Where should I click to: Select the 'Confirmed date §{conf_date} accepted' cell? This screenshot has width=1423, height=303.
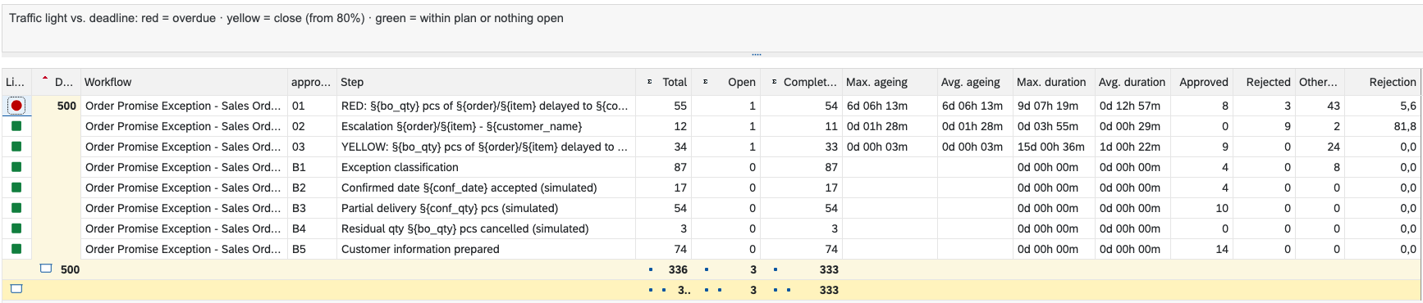tap(486, 188)
